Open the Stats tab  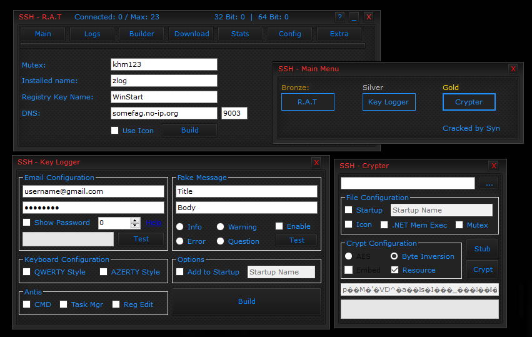click(x=240, y=34)
